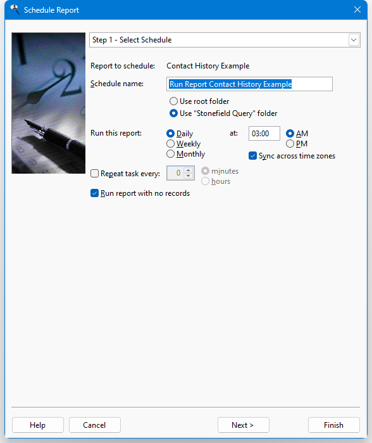This screenshot has height=443, width=372.
Task: Click the clock and pen wizard image
Action: (x=49, y=103)
